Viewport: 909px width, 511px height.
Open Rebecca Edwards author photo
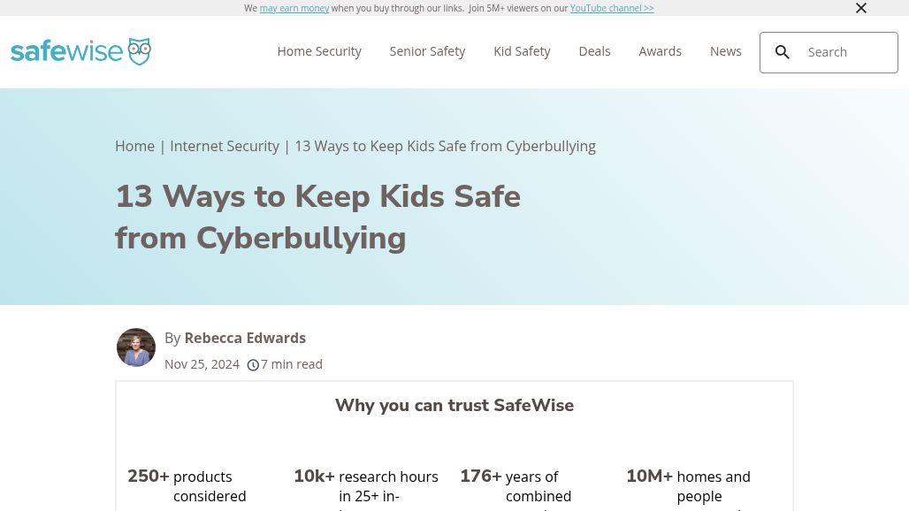[x=136, y=347]
